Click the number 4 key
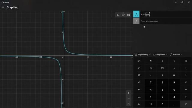 [x=151, y=90]
